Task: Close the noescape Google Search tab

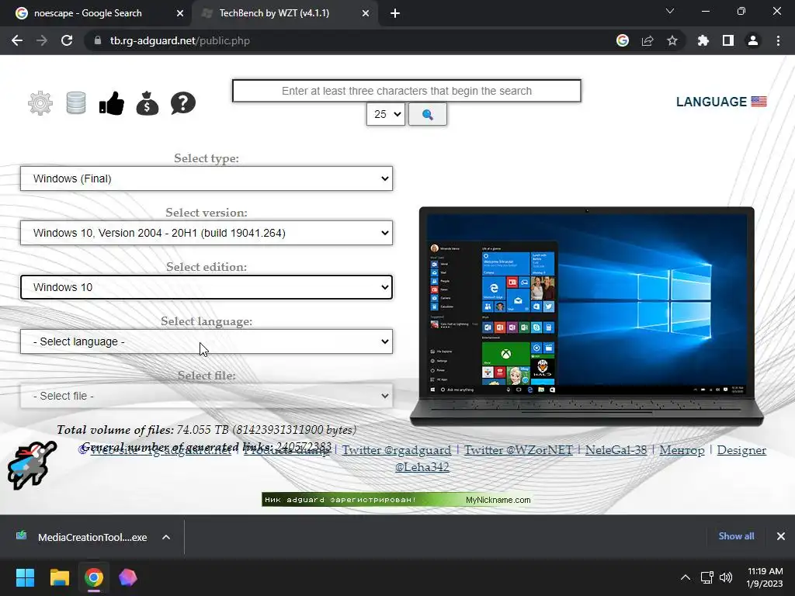Action: point(180,14)
